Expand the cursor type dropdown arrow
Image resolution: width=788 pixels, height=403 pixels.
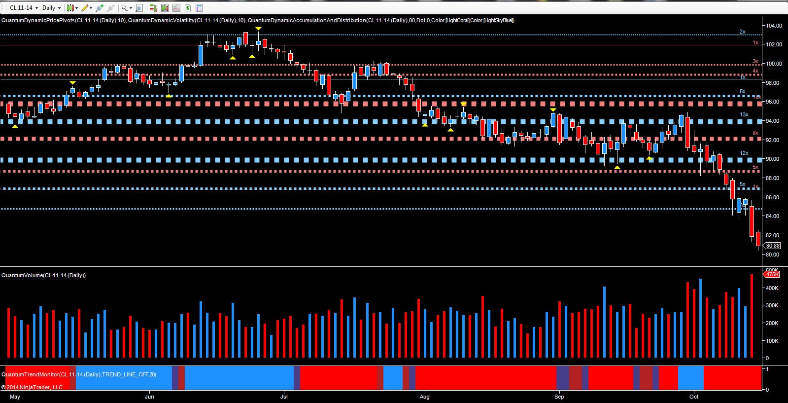click(131, 8)
